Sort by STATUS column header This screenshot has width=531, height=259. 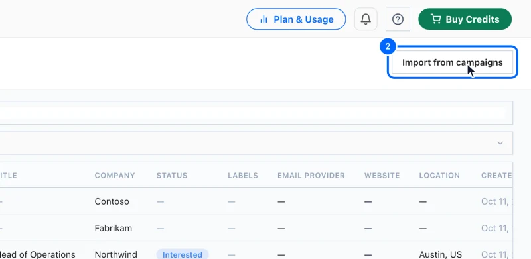pyautogui.click(x=172, y=175)
